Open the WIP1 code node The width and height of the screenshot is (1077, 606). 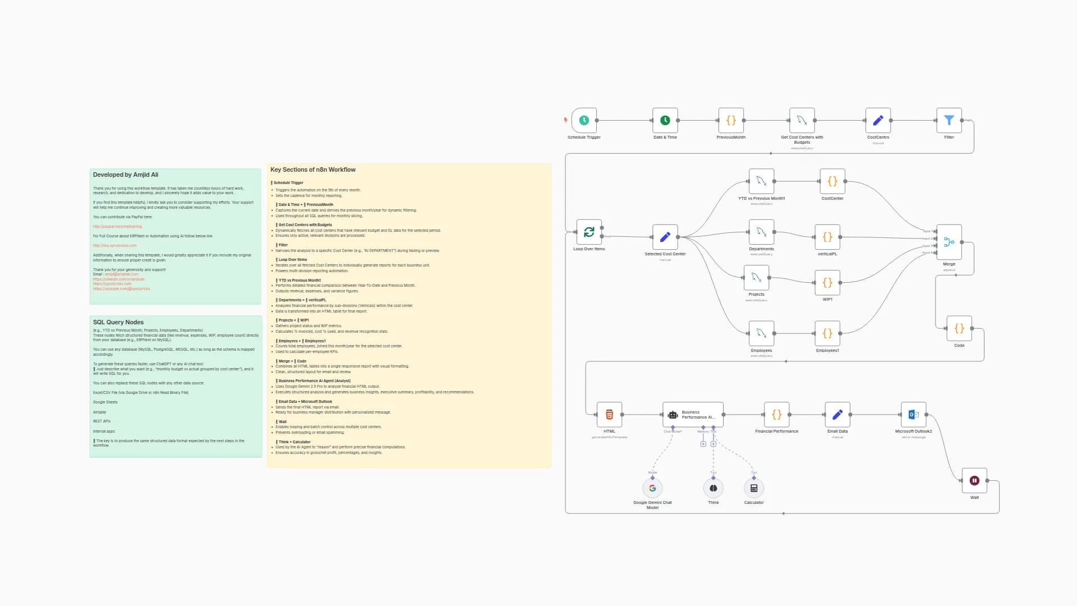[x=827, y=283]
